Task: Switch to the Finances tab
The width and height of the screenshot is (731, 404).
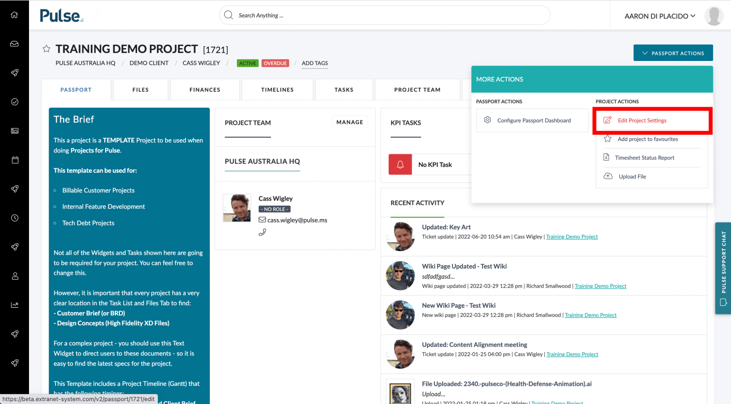Action: (205, 89)
